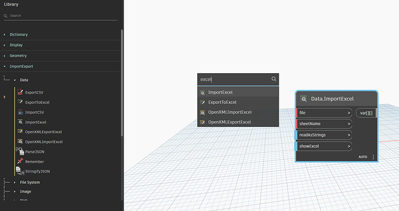Screen dimensions: 399x211
Task: Click the StringifyJSON node icon
Action: (20, 171)
